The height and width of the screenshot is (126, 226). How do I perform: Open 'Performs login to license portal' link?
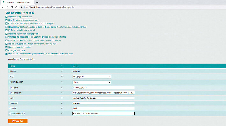point(21,30)
